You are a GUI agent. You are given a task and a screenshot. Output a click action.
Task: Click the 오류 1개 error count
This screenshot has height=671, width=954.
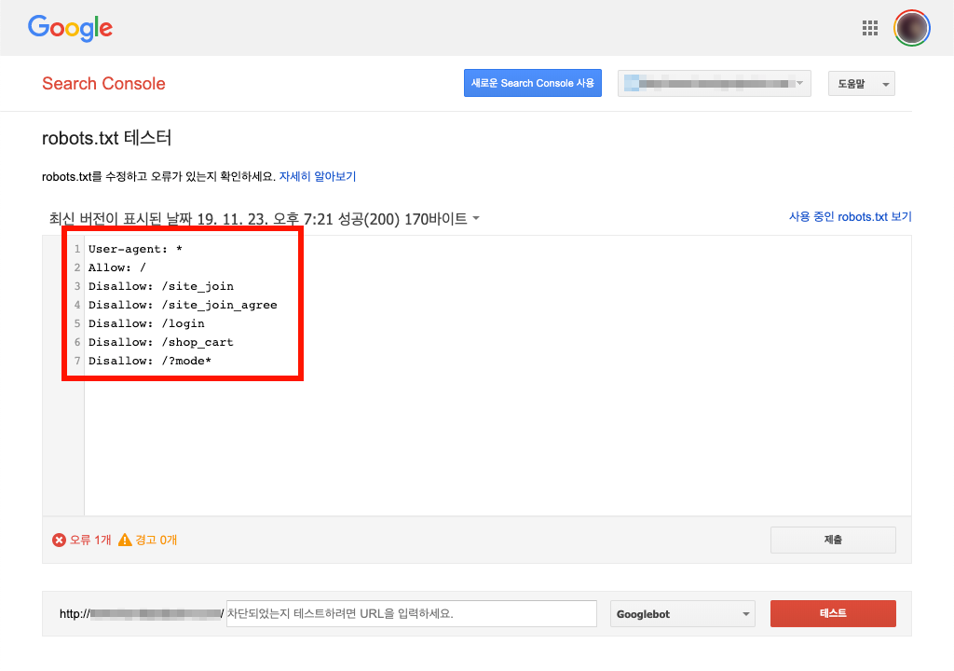[90, 541]
